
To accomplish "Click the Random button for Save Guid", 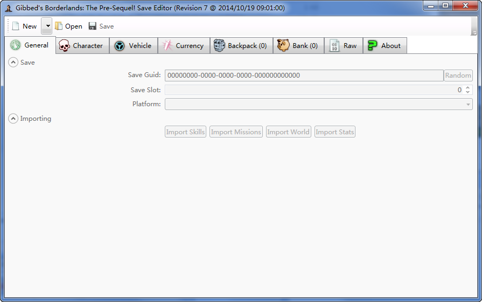I will pos(458,75).
